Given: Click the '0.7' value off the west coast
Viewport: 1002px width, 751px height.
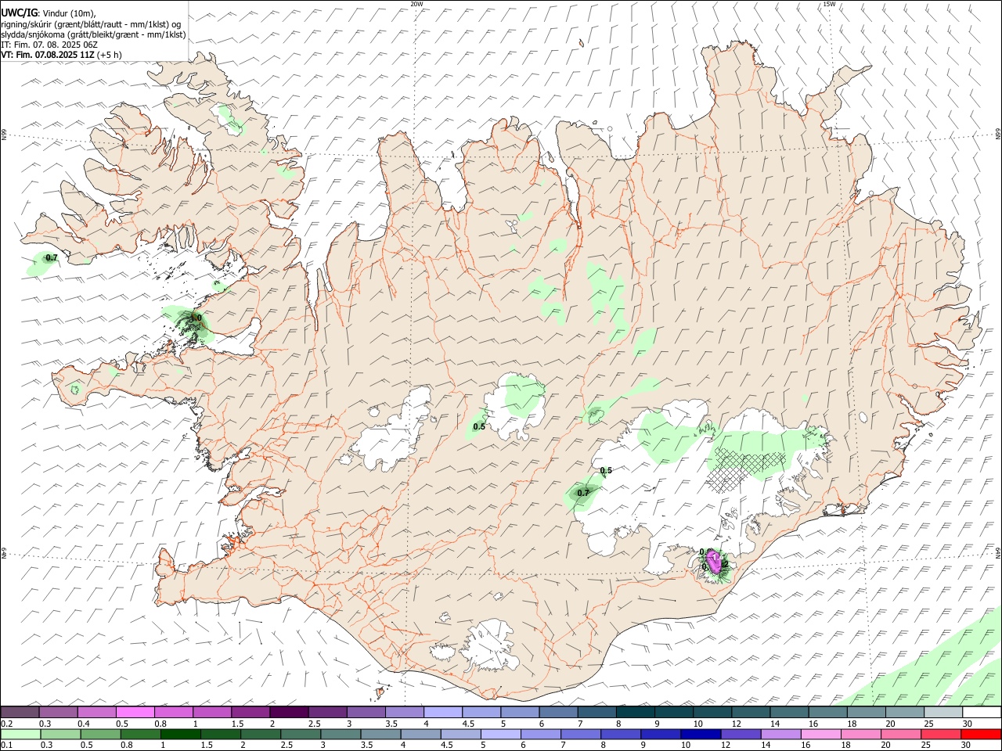Looking at the screenshot, I should click(x=52, y=257).
